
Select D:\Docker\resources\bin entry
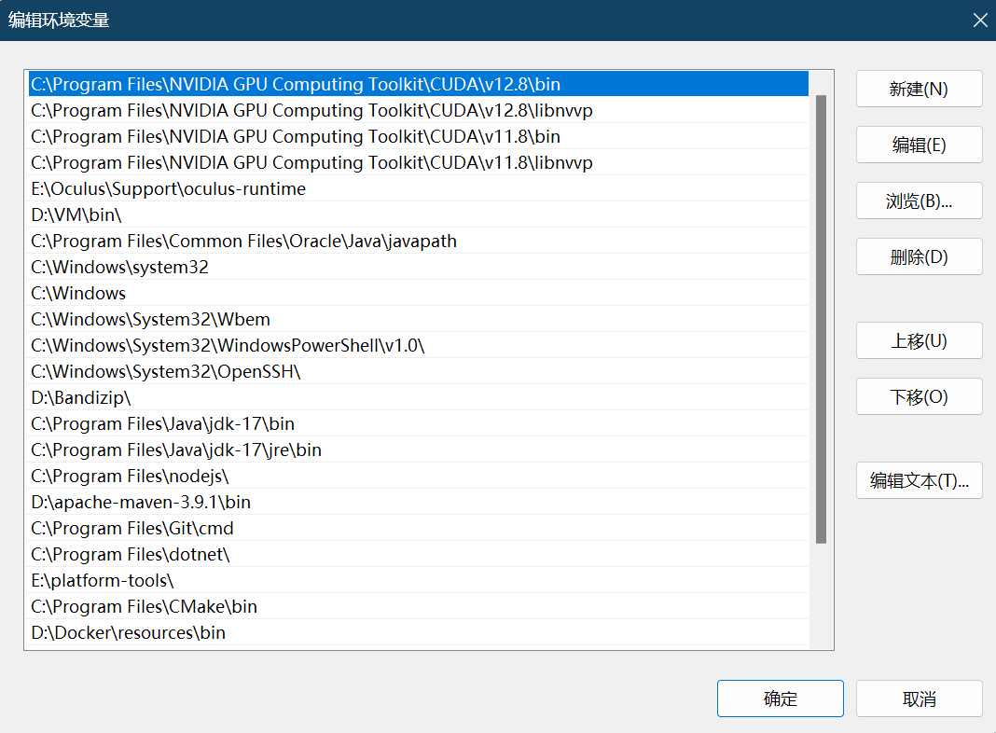point(419,632)
